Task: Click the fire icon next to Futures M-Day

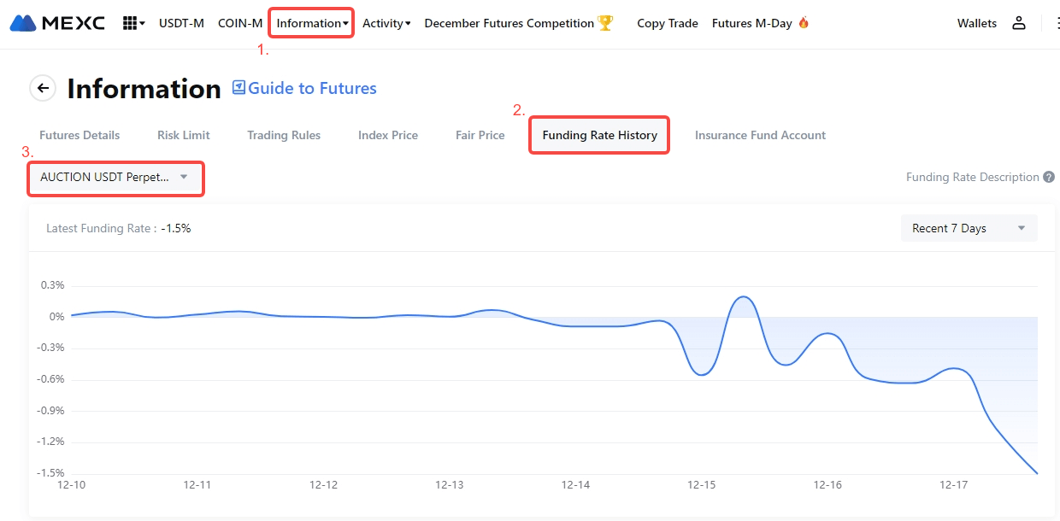Action: (804, 23)
